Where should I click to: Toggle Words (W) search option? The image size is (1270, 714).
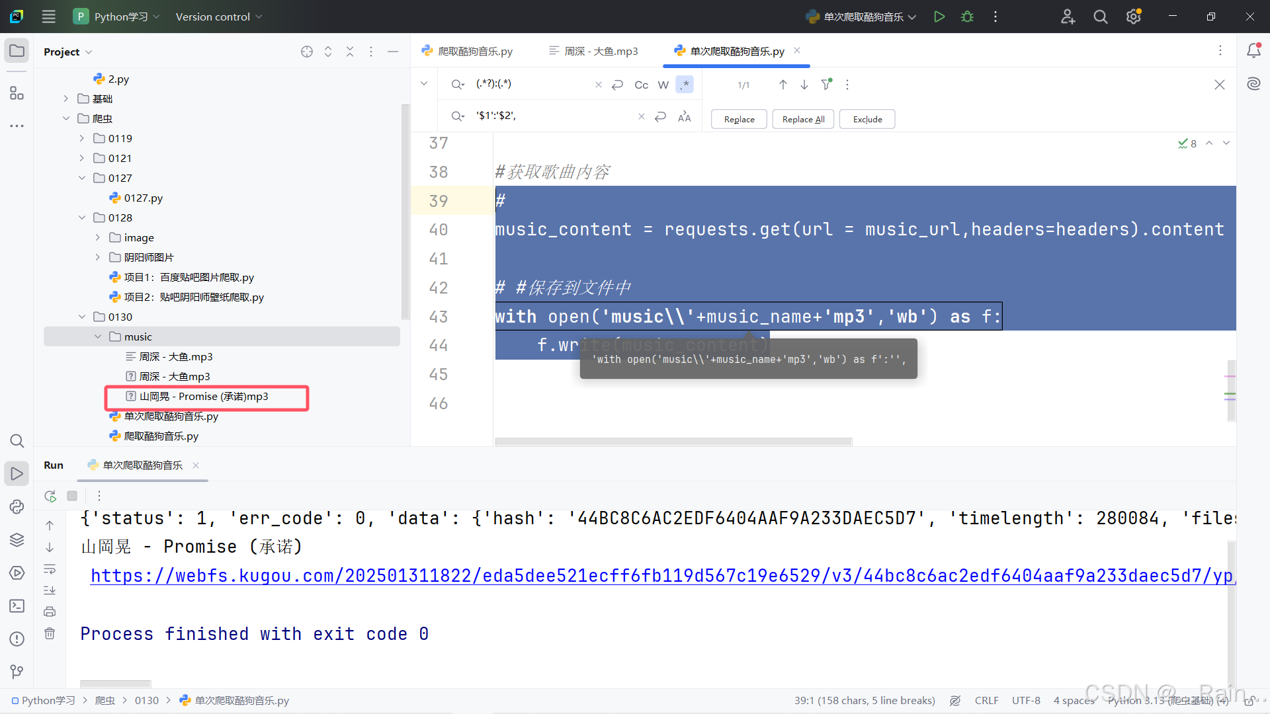663,85
